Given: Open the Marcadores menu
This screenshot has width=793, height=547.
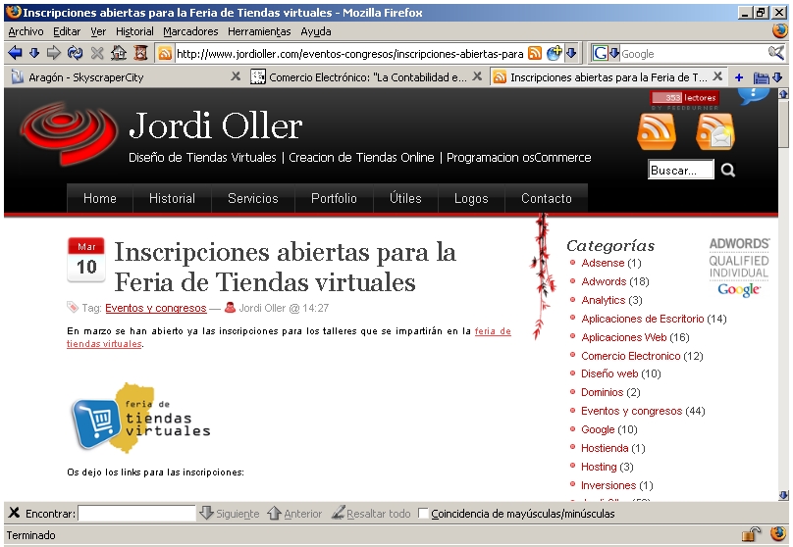Looking at the screenshot, I should [190, 31].
